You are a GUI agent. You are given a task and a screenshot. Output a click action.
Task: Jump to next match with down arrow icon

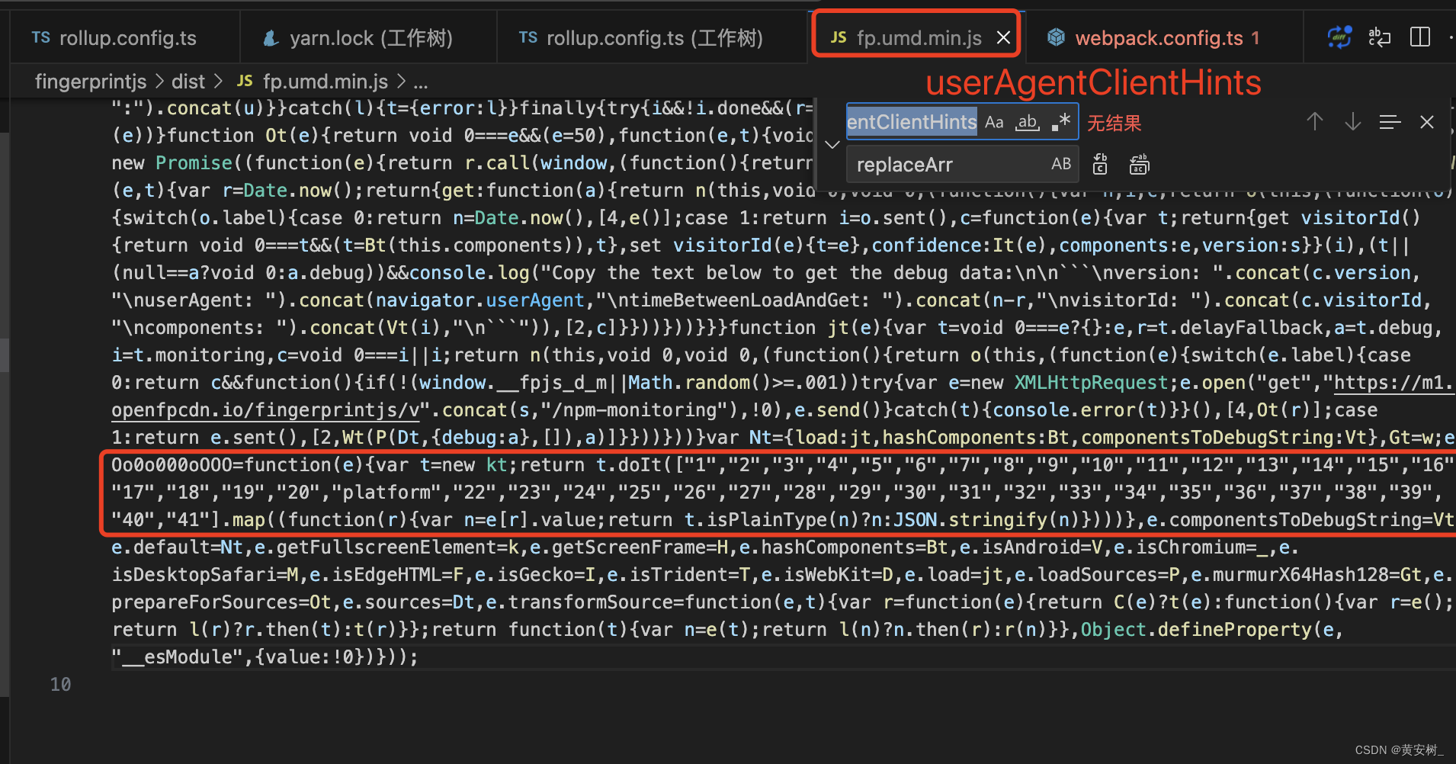coord(1352,122)
